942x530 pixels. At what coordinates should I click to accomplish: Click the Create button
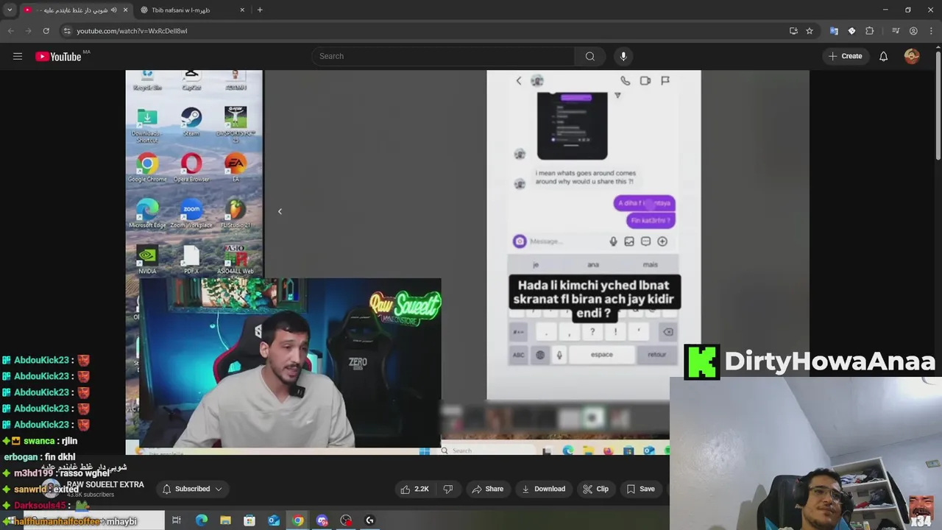coord(845,56)
